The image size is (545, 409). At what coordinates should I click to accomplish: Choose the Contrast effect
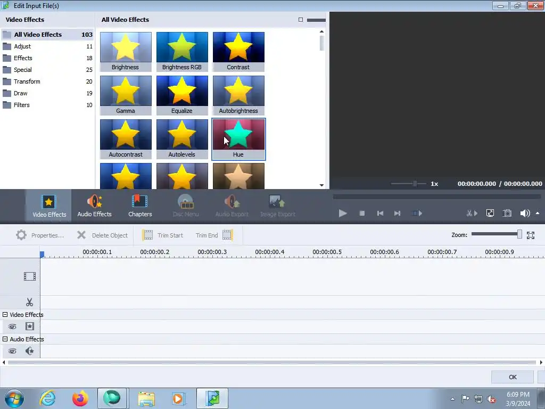point(238,52)
